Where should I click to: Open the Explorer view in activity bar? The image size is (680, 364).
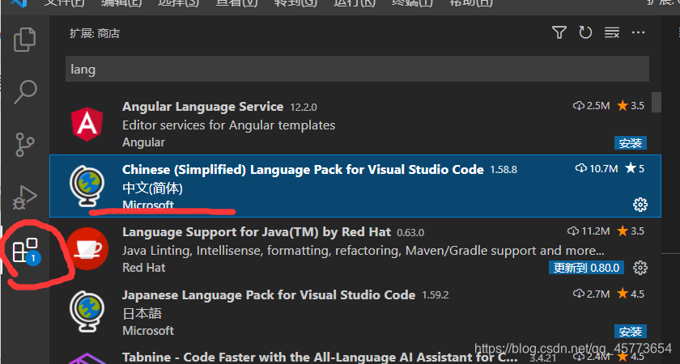click(x=25, y=40)
